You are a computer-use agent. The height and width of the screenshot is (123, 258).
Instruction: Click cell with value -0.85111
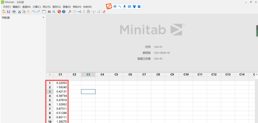[x=60, y=118]
